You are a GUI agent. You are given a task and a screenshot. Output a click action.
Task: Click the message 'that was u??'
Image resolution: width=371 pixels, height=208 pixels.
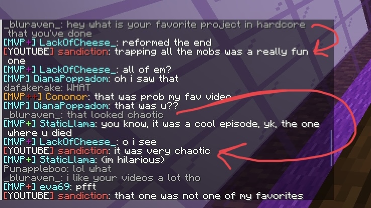tap(146, 106)
